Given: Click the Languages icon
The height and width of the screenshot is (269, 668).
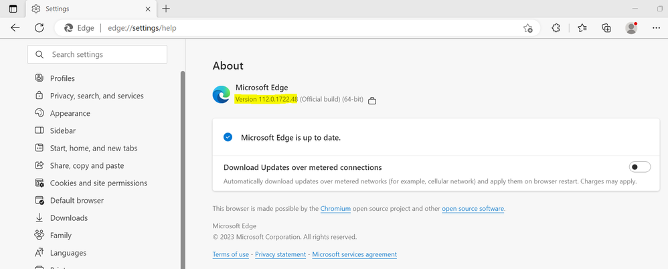Looking at the screenshot, I should click(39, 252).
